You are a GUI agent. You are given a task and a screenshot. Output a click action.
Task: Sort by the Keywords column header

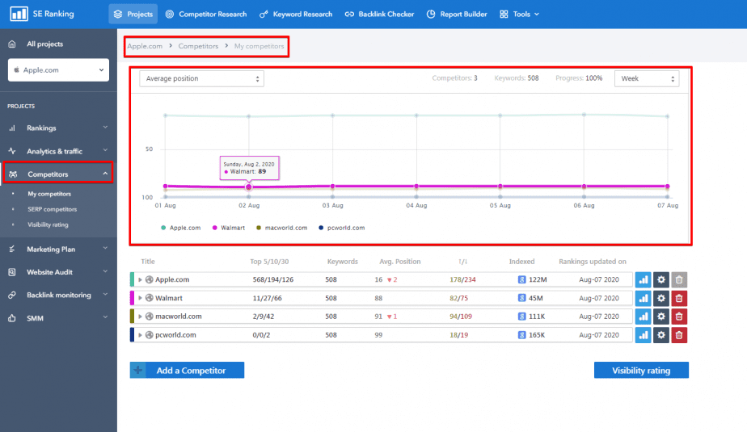[342, 262]
